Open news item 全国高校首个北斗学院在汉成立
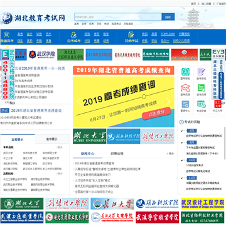This screenshot has height=226, width=226. point(94,192)
